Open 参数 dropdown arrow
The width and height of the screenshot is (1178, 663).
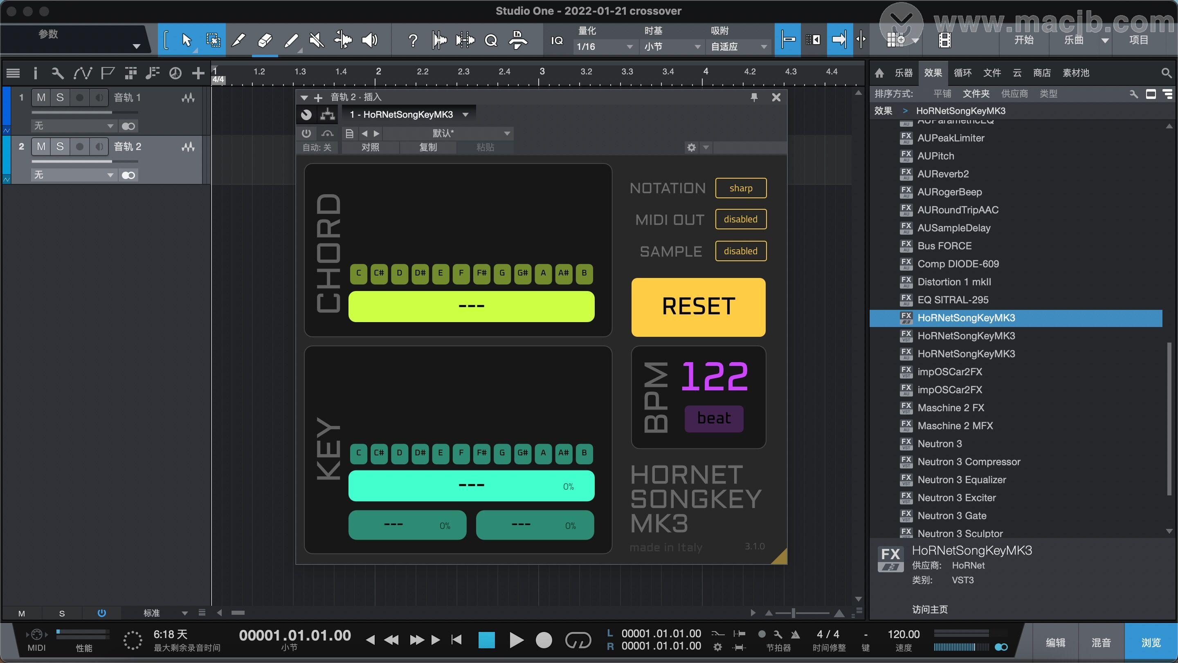click(x=136, y=46)
